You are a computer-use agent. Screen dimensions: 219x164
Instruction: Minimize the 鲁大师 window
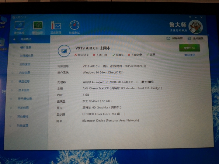(196, 17)
